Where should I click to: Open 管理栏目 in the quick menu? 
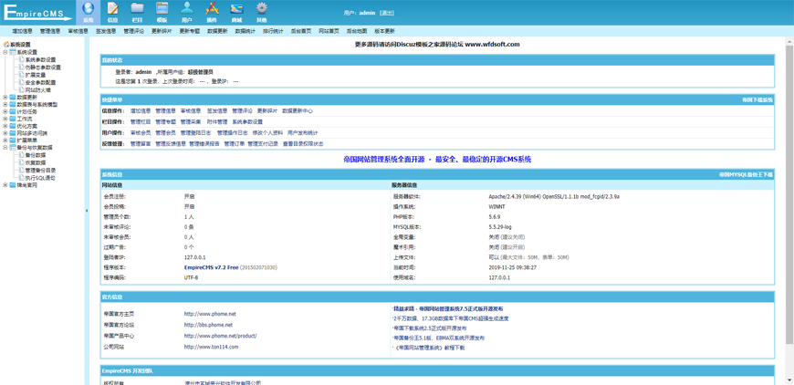141,122
